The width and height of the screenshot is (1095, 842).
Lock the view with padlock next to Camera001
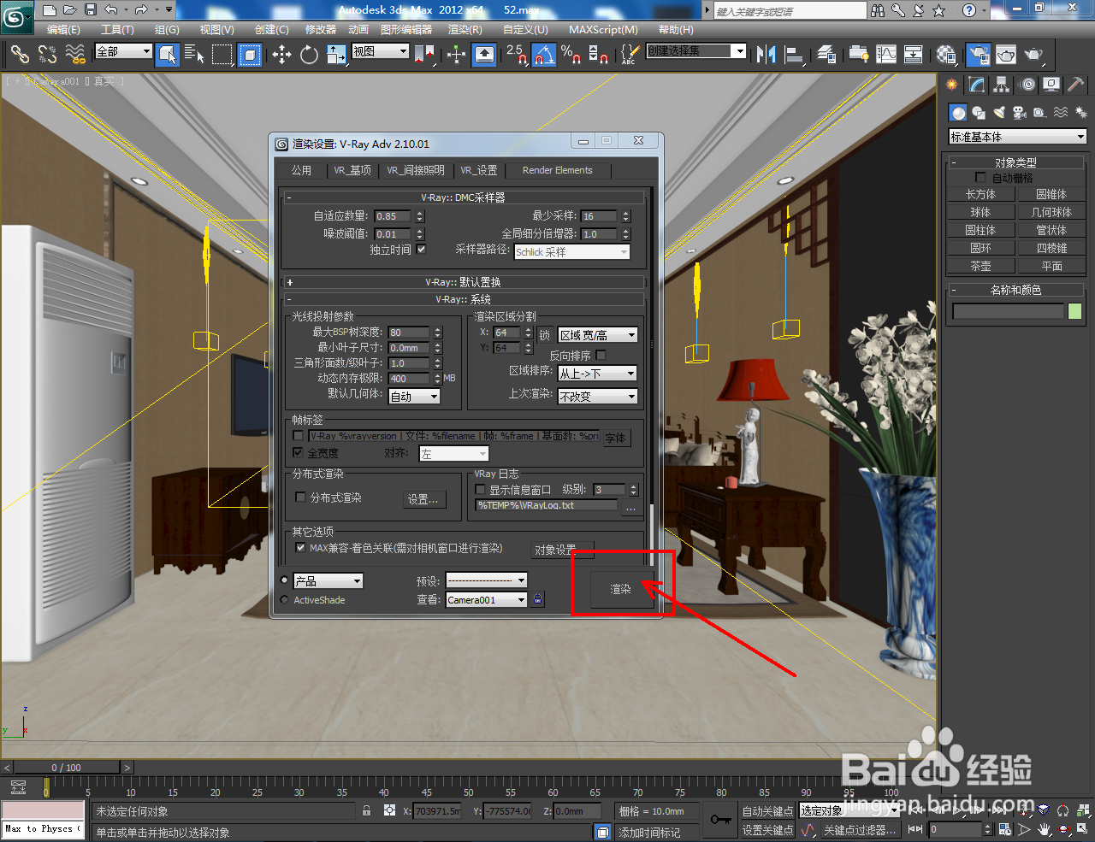point(537,599)
